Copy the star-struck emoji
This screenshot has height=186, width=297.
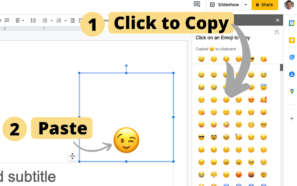point(226,137)
